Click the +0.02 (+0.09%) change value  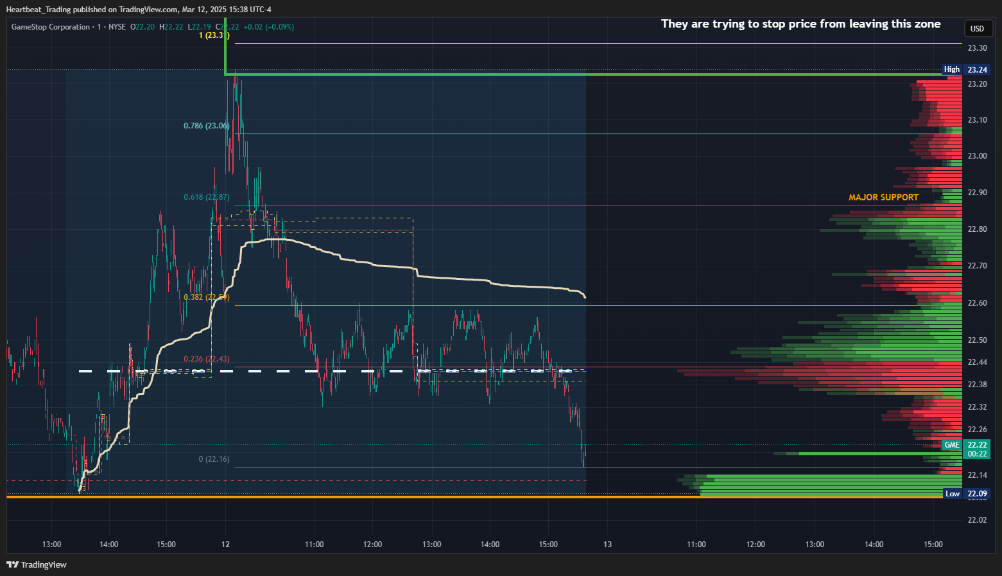269,27
